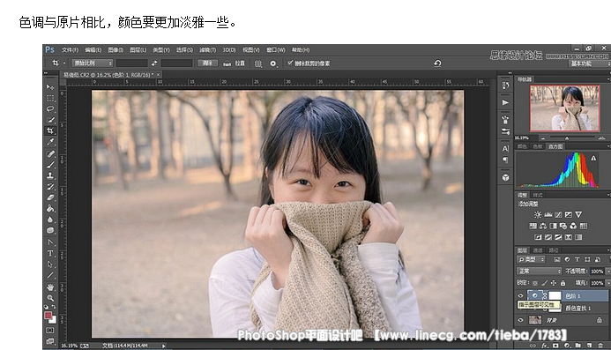The image size is (611, 350).
Task: Select the Quick Selection tool
Action: pos(50,120)
